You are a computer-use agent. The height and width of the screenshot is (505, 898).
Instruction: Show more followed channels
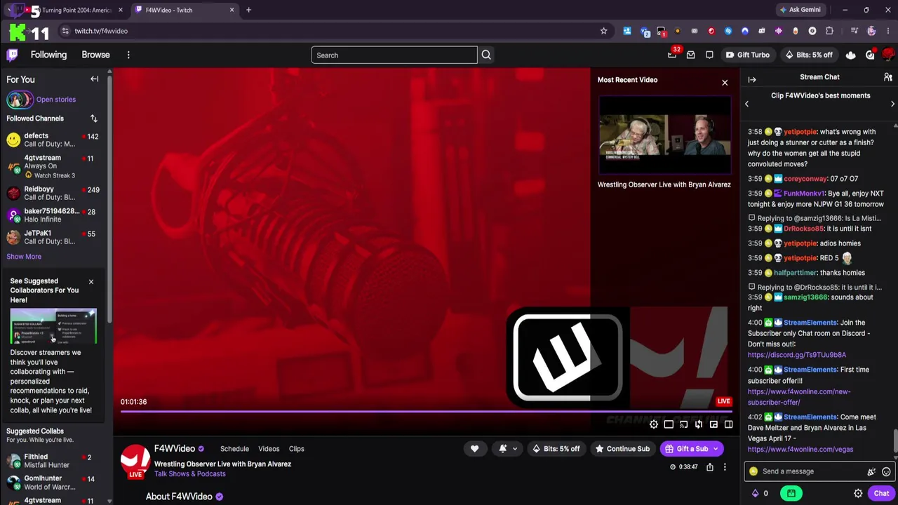pos(24,257)
